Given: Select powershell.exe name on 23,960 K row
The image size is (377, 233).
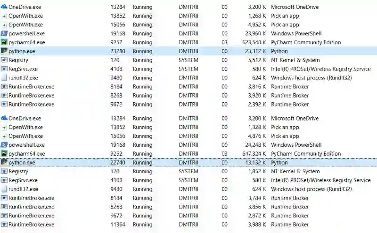Looking at the screenshot, I should pos(27,33).
